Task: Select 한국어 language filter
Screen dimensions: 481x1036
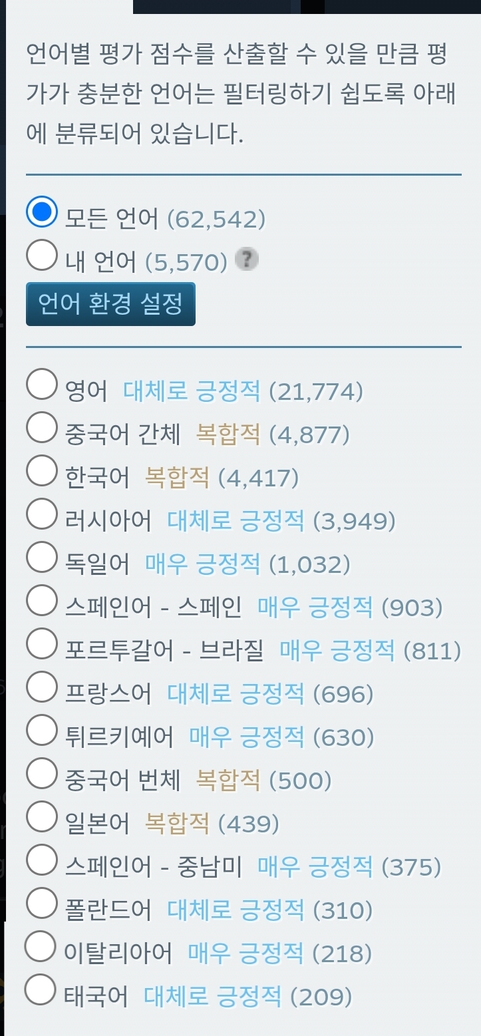Action: [x=41, y=472]
